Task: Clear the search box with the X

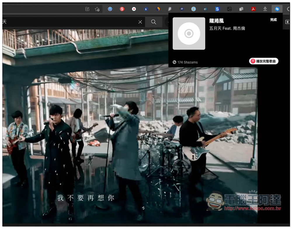Action: (140, 22)
